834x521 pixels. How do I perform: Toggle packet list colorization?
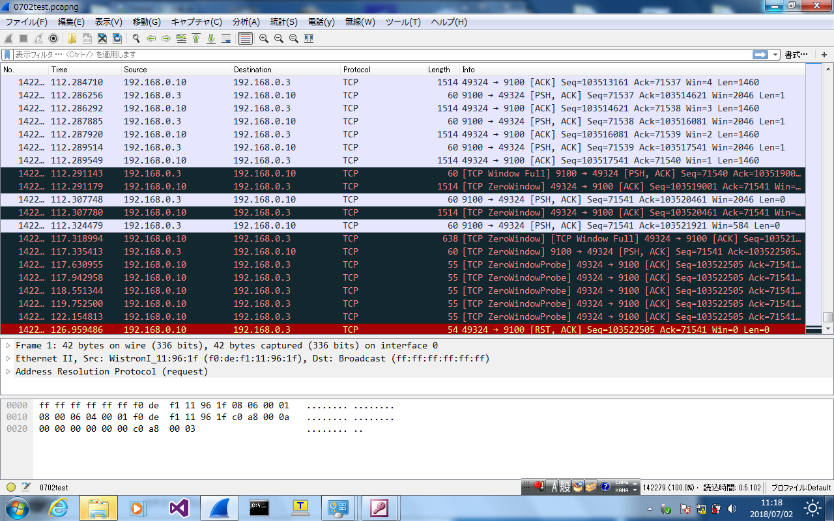[245, 38]
